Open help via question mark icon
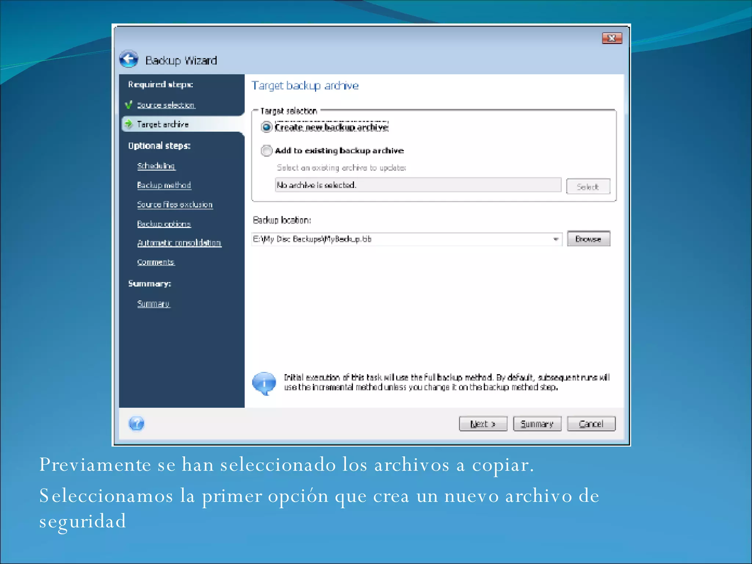The image size is (752, 564). [136, 424]
